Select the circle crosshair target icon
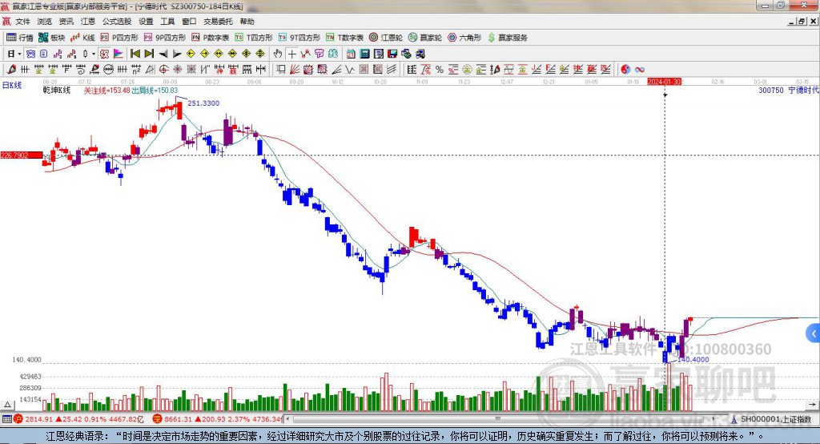The height and width of the screenshot is (444, 820). (163, 69)
